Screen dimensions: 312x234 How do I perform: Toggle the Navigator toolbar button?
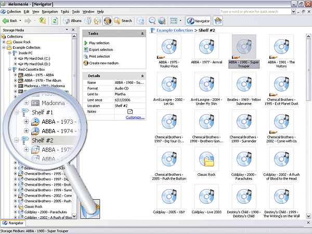pos(198,21)
